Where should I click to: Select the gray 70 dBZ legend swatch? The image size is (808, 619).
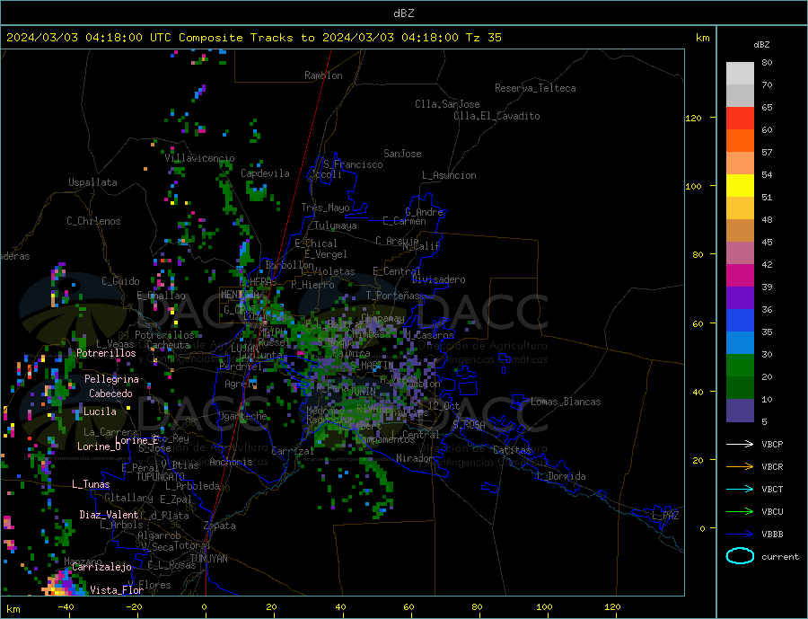coord(740,96)
